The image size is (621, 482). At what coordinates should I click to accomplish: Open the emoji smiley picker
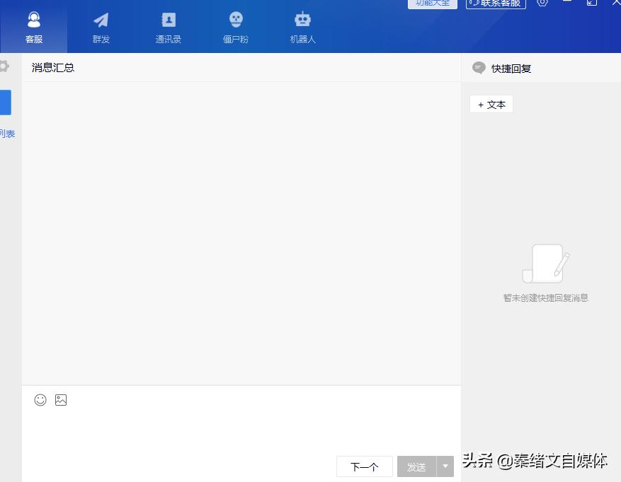click(x=40, y=400)
